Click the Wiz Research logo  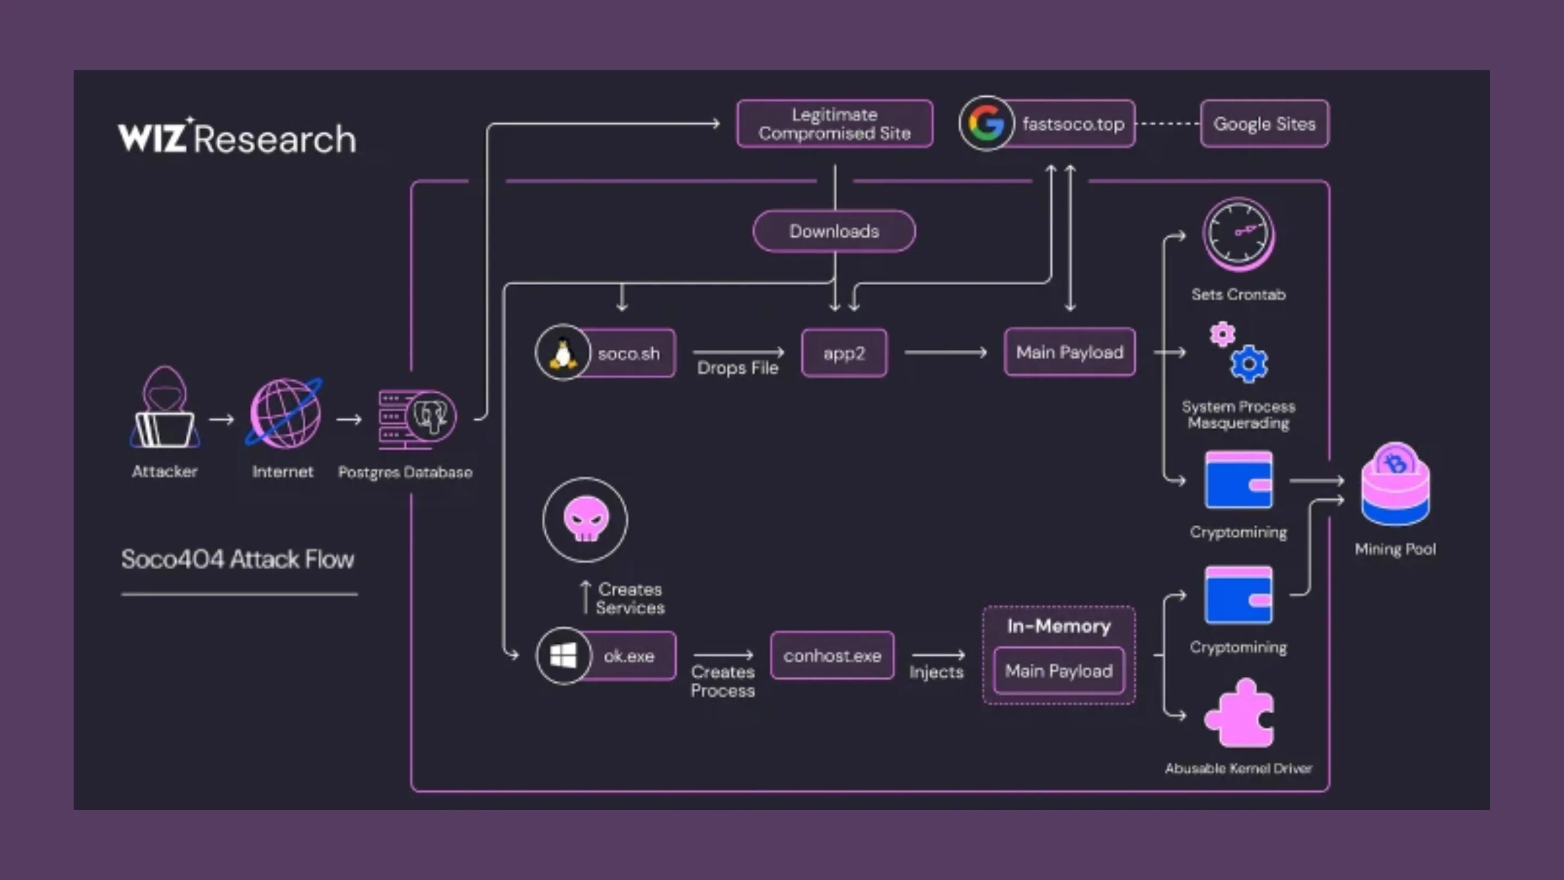tap(237, 137)
